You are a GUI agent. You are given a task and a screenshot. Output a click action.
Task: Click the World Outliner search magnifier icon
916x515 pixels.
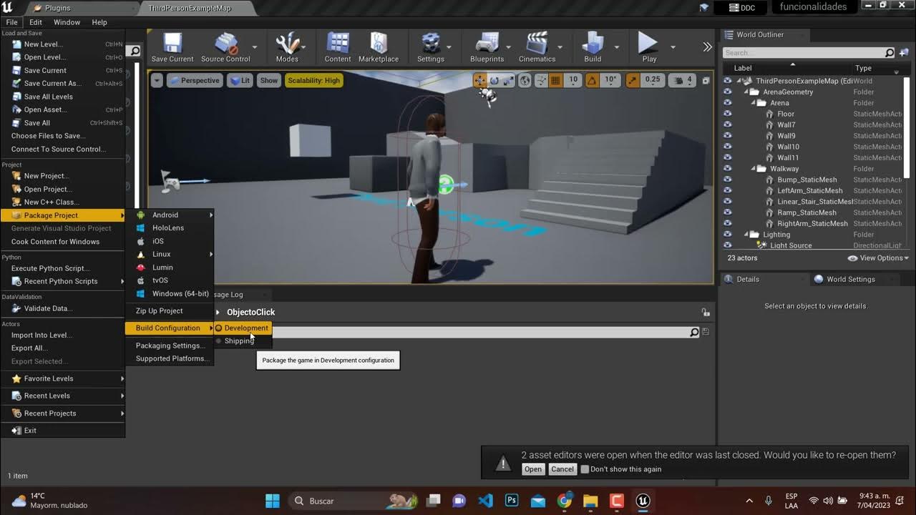pos(890,53)
